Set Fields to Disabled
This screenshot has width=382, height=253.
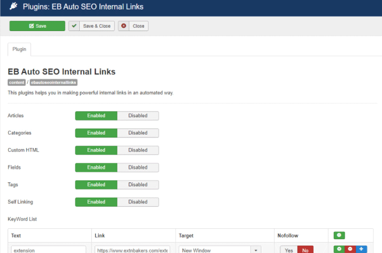(x=138, y=168)
